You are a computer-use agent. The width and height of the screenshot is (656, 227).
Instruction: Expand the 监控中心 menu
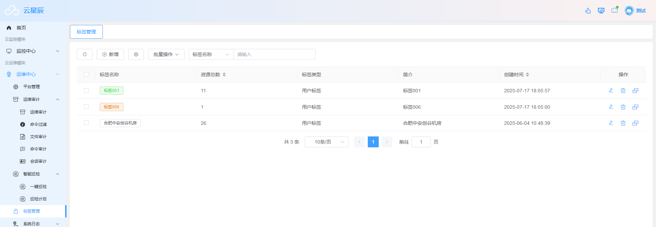(33, 51)
